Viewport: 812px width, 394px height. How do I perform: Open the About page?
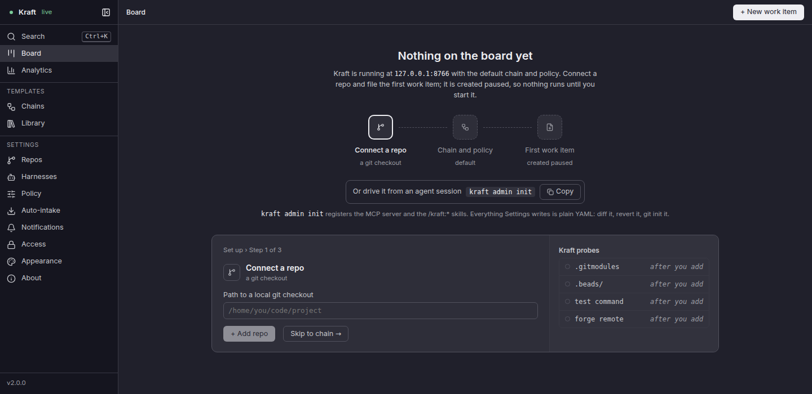pyautogui.click(x=59, y=278)
